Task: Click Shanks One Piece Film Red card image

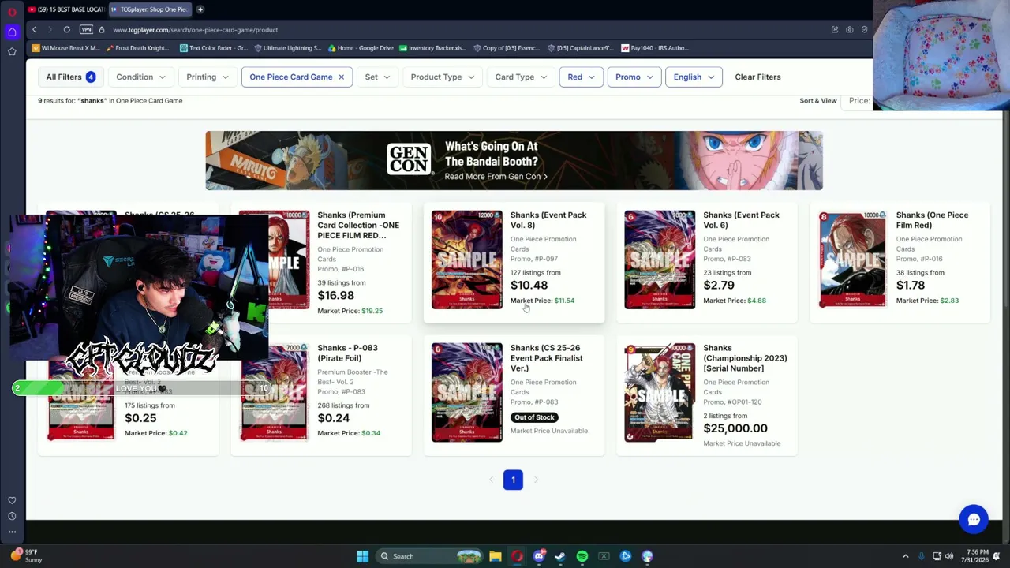Action: pos(852,260)
